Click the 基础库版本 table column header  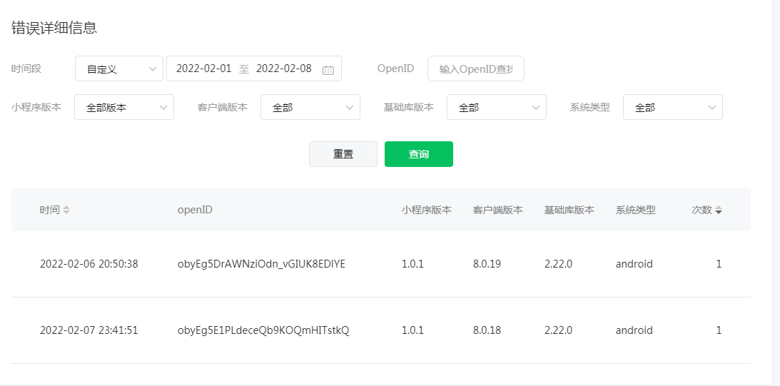pos(569,210)
